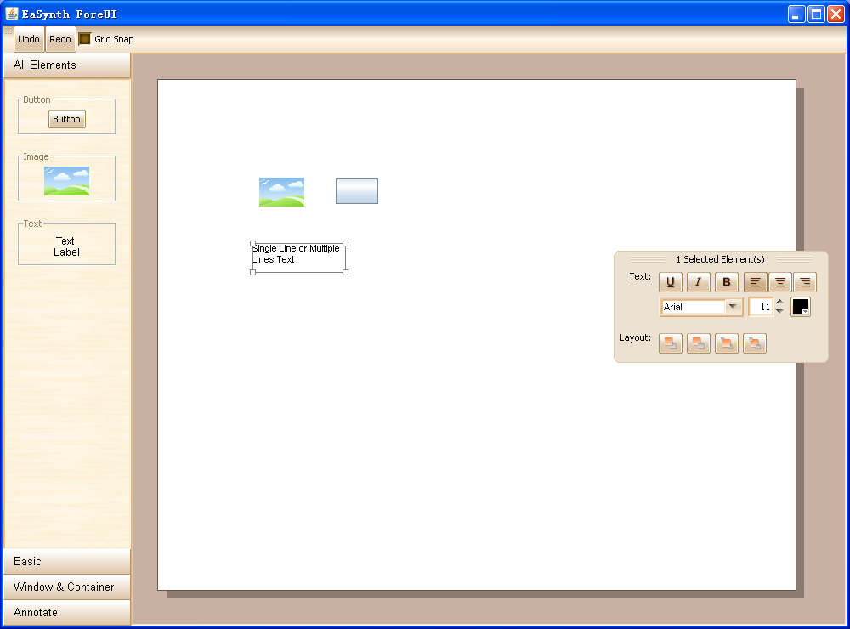Image resolution: width=850 pixels, height=629 pixels.
Task: Click the first Layout ordering icon
Action: pyautogui.click(x=670, y=343)
